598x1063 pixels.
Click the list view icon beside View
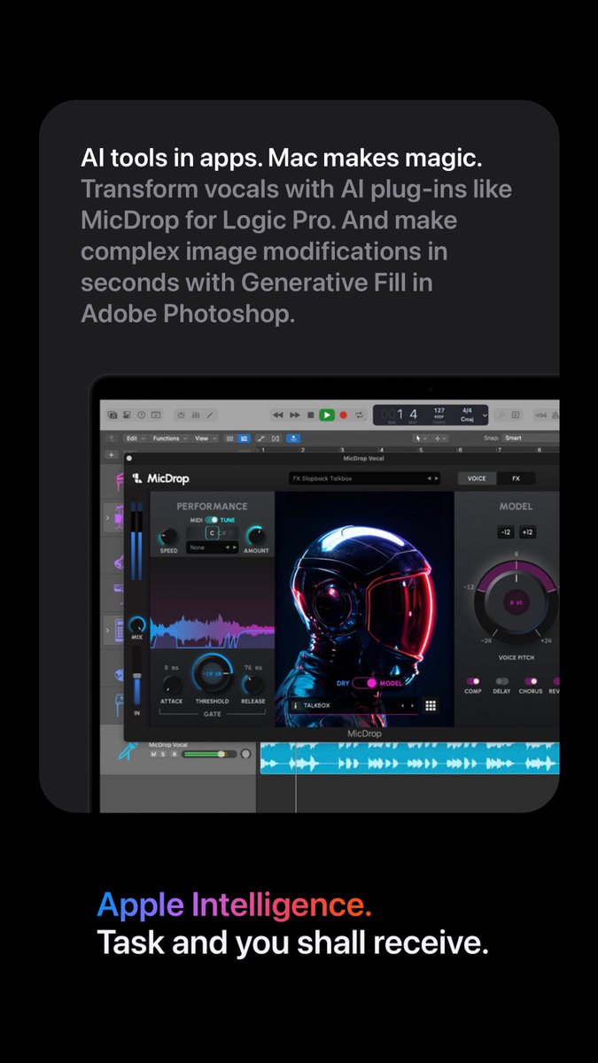coord(230,438)
